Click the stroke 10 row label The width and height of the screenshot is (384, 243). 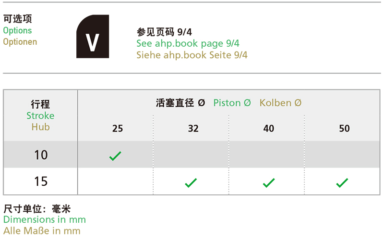click(x=41, y=155)
